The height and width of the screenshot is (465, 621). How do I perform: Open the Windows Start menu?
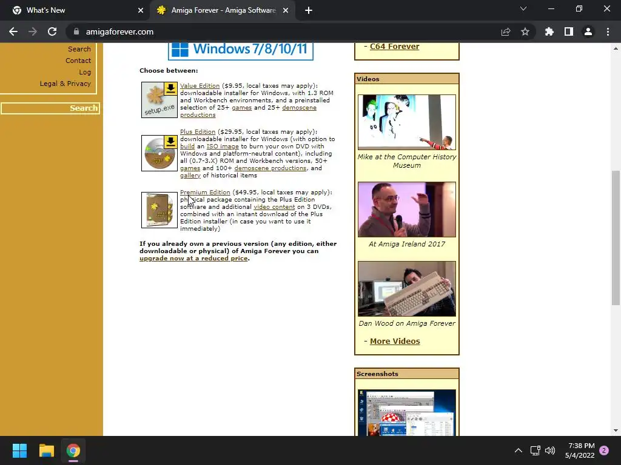coord(19,450)
